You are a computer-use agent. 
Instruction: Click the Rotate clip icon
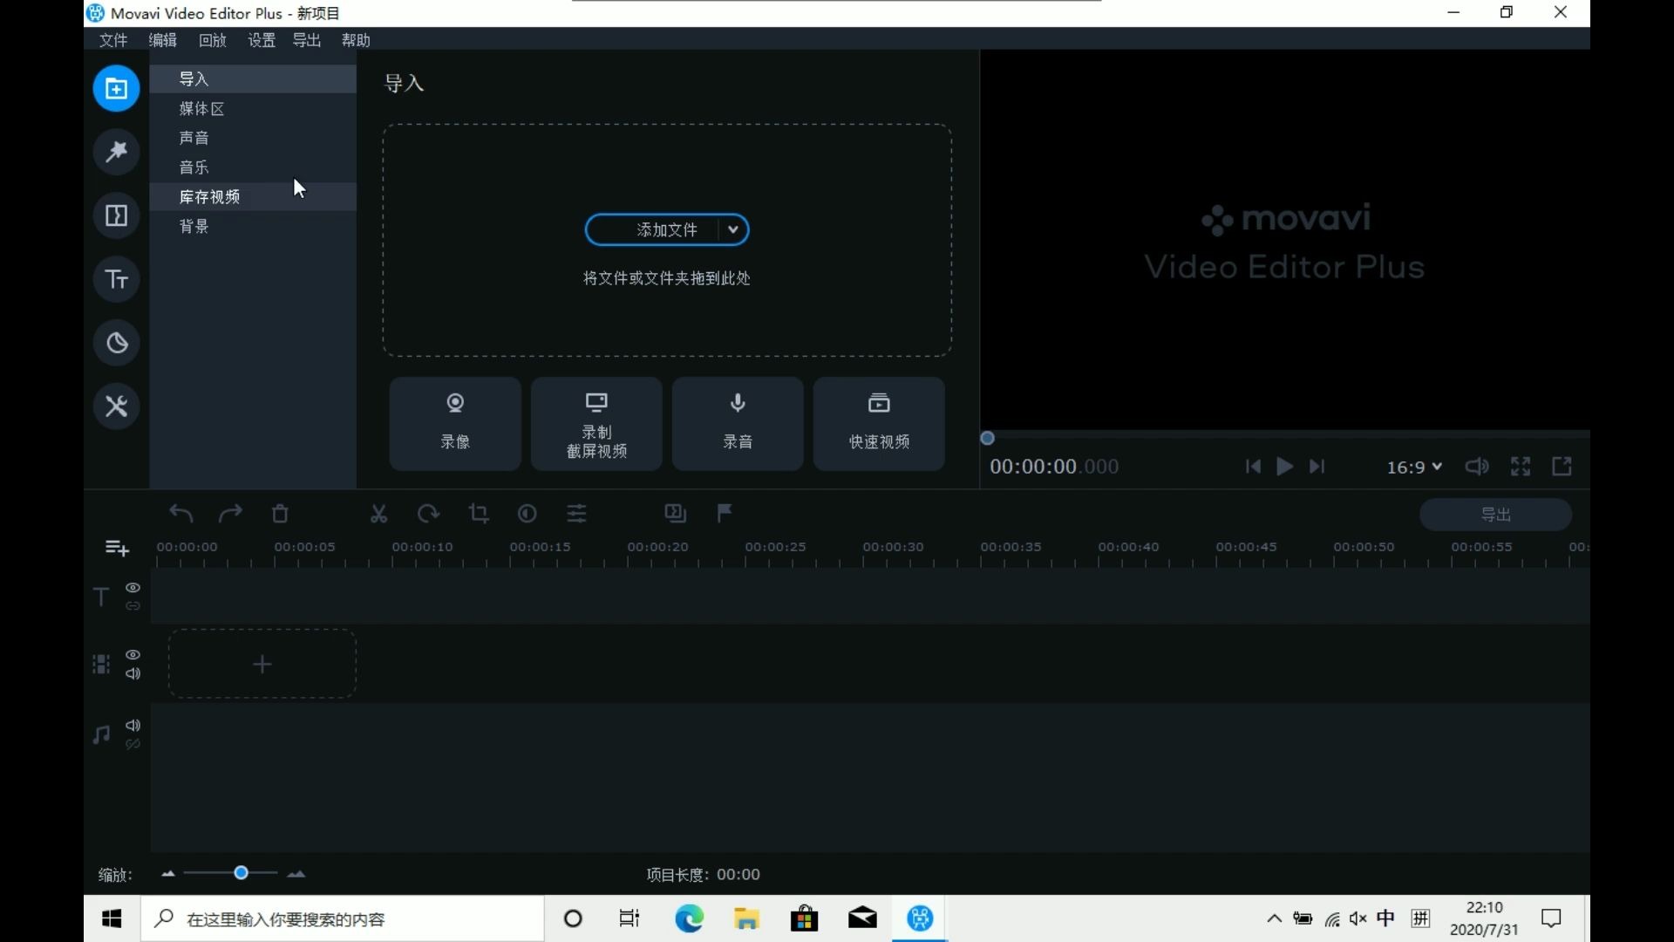(428, 514)
